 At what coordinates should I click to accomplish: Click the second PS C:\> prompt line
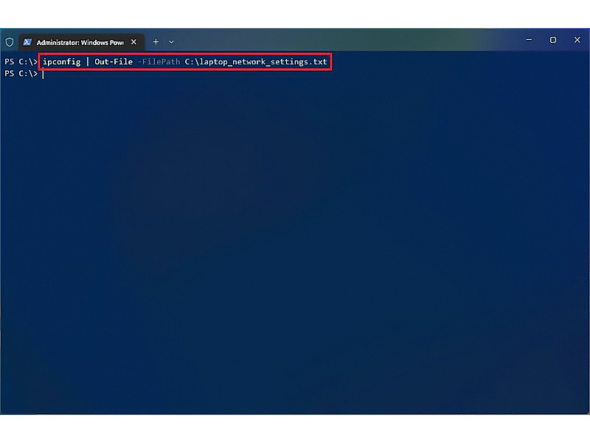[x=21, y=73]
